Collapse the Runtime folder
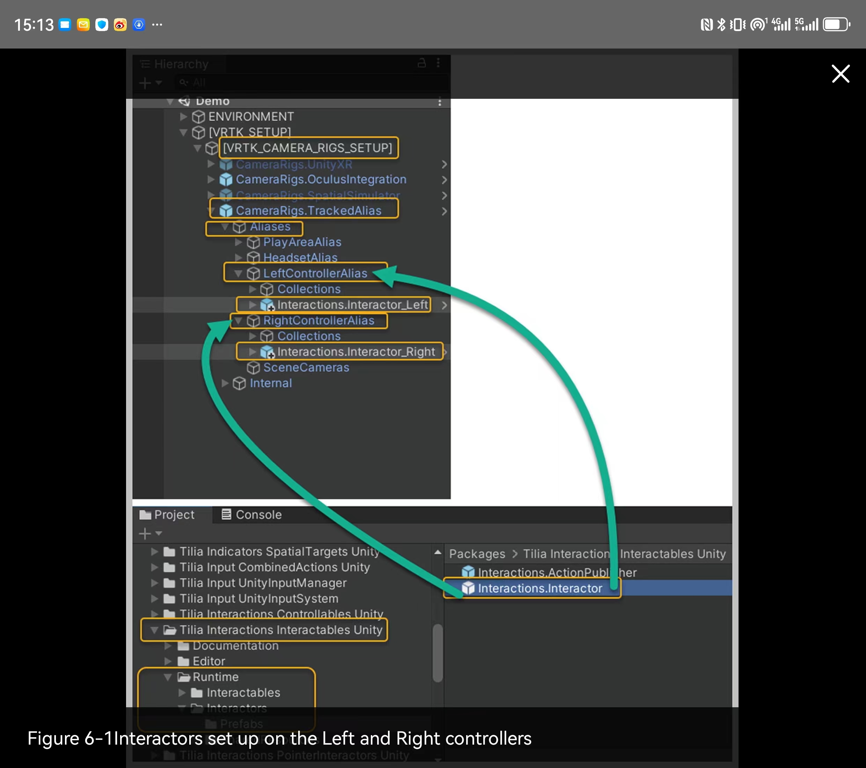Image resolution: width=866 pixels, height=768 pixels. click(x=168, y=677)
